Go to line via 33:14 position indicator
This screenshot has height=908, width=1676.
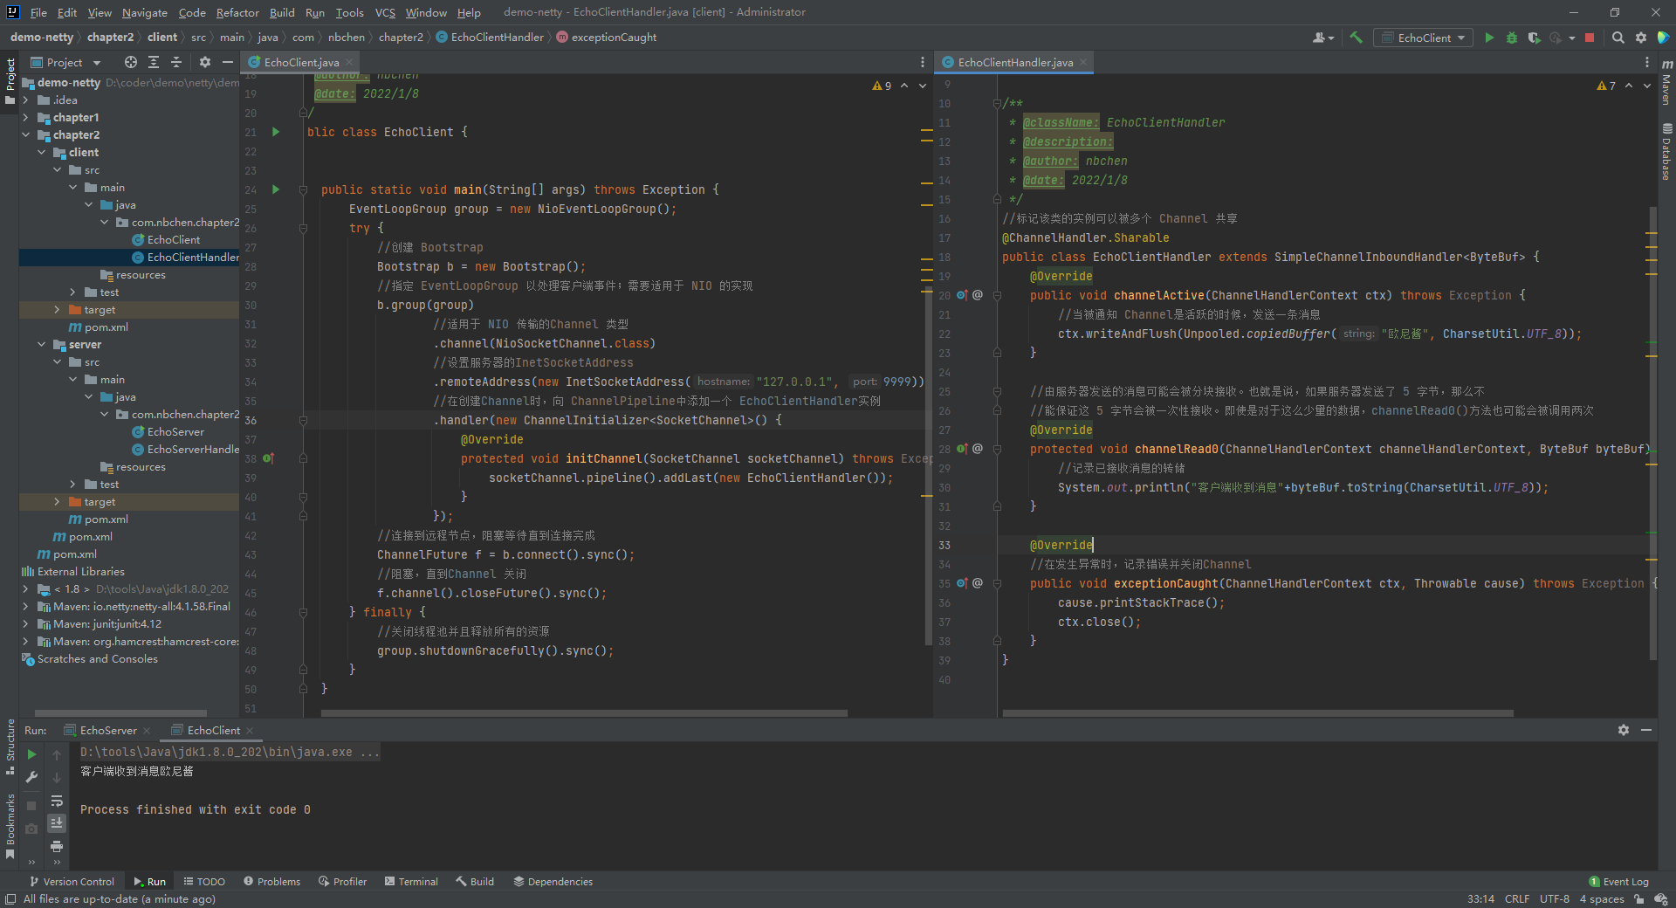click(1480, 899)
